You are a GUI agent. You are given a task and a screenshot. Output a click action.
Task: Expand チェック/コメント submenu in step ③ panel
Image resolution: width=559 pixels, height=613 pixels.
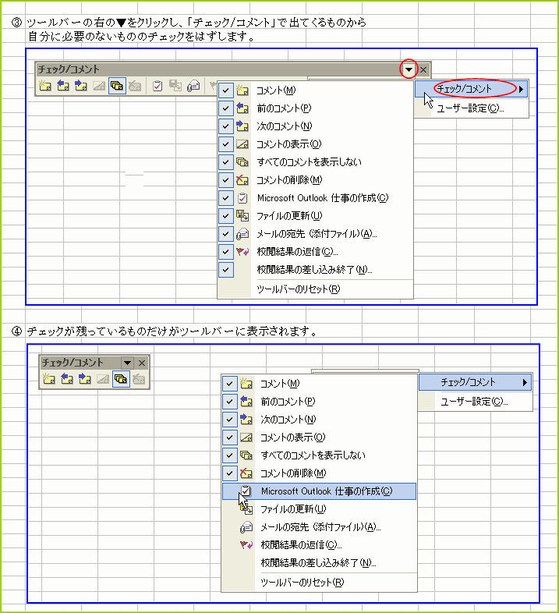(472, 89)
